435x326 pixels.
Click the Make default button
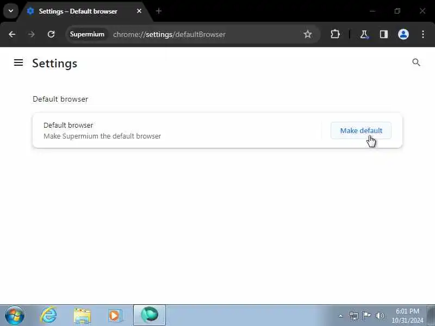pos(361,130)
